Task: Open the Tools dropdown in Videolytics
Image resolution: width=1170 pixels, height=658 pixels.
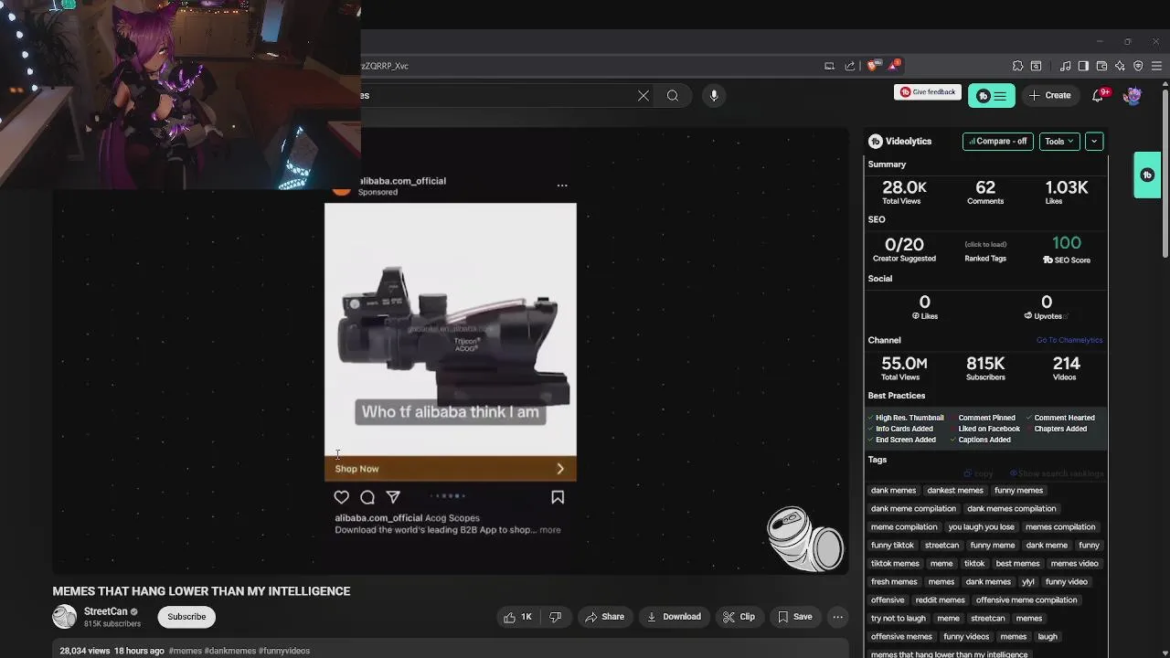Action: [x=1058, y=142]
